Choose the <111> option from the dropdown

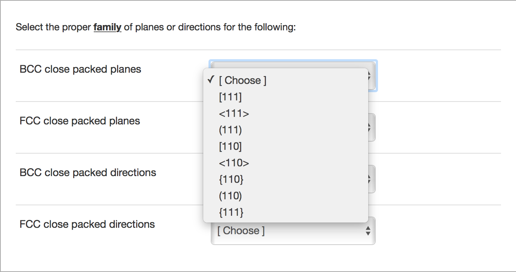click(234, 113)
